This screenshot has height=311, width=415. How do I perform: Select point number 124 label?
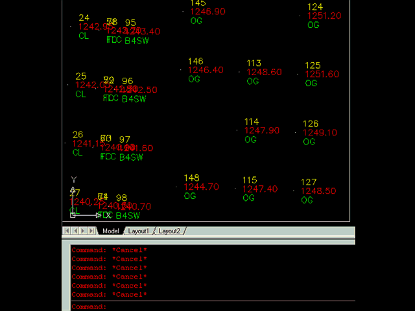coord(315,7)
